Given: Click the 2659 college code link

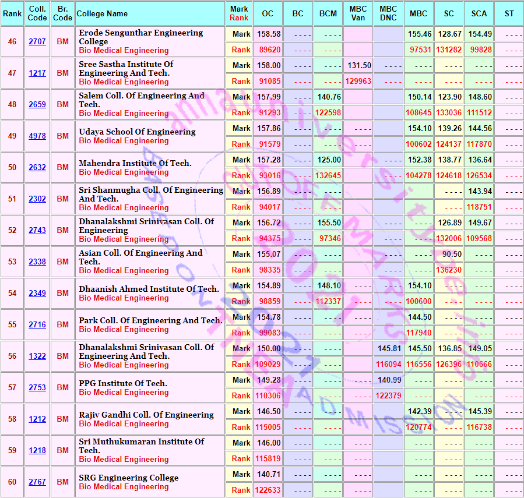Looking at the screenshot, I should click(x=37, y=104).
